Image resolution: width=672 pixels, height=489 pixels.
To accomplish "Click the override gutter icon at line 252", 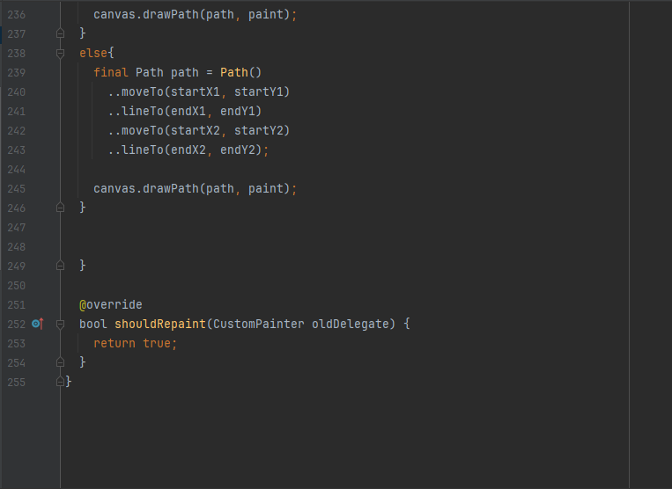I will point(38,324).
